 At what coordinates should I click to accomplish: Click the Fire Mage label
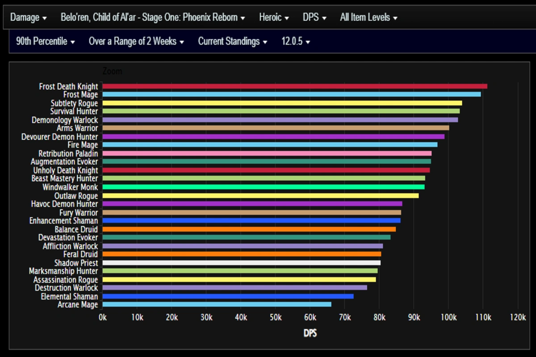coord(83,145)
